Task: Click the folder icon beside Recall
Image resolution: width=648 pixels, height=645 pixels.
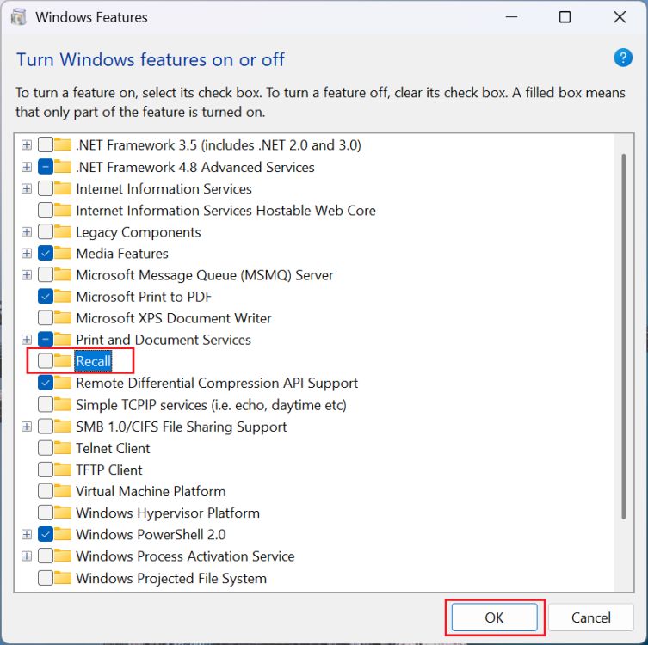Action: pyautogui.click(x=63, y=360)
